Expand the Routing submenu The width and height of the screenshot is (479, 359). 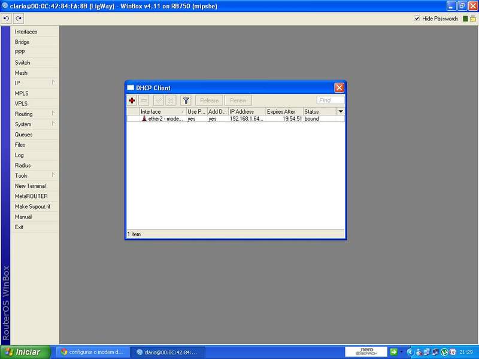tap(34, 114)
